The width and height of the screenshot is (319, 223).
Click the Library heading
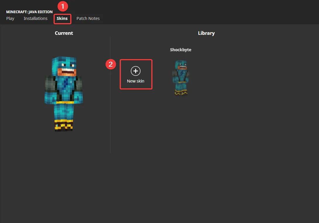206,33
